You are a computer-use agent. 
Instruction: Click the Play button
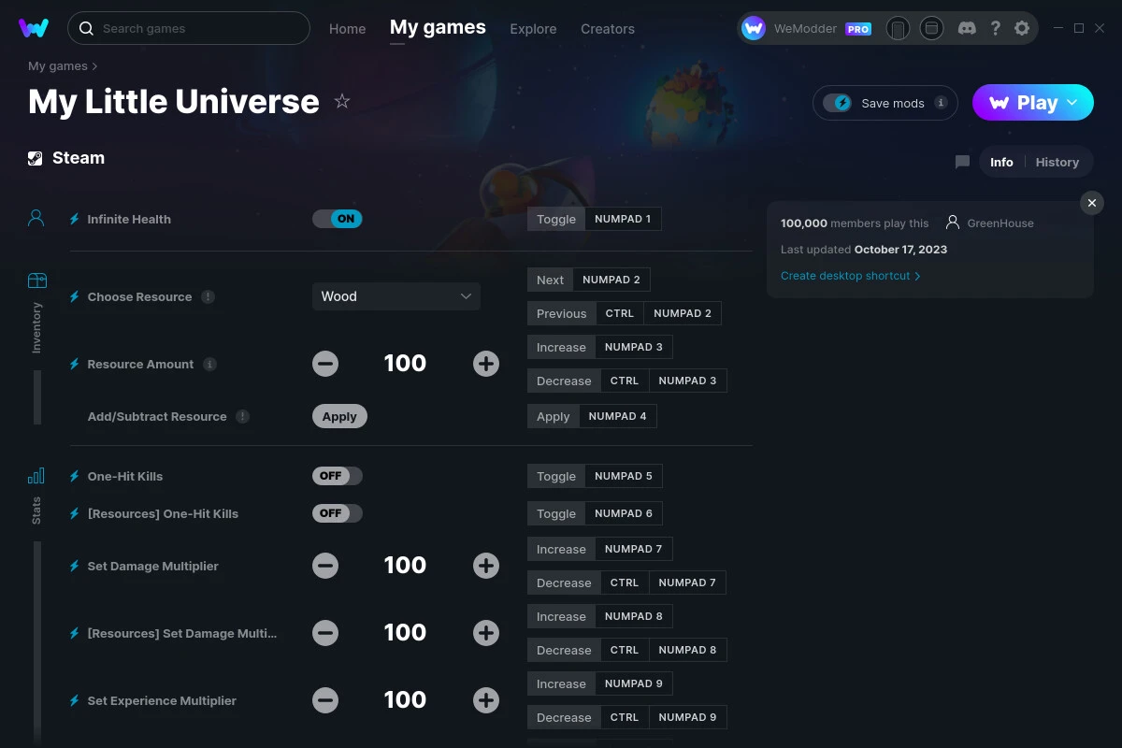pyautogui.click(x=1032, y=103)
